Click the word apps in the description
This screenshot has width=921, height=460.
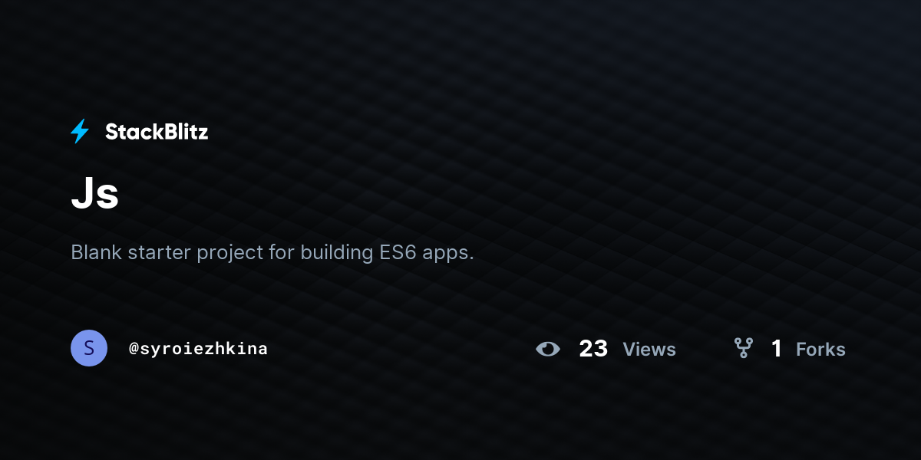(x=449, y=253)
